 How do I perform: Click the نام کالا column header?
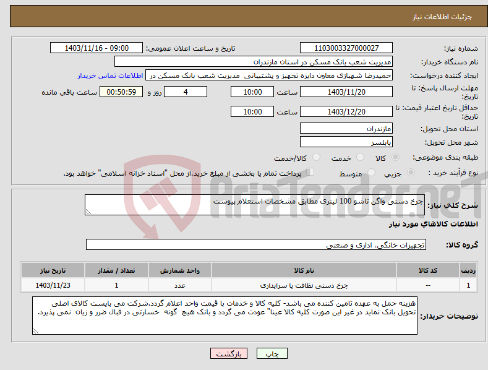click(x=304, y=270)
